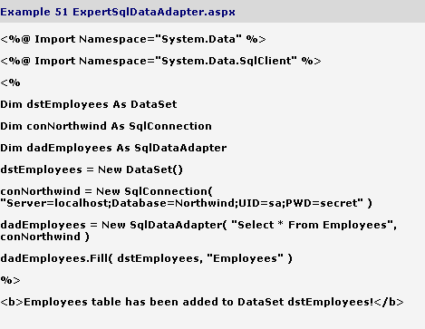Click the word SqlDataAdapter in Dim statement
This screenshot has height=329, width=425.
(180, 148)
